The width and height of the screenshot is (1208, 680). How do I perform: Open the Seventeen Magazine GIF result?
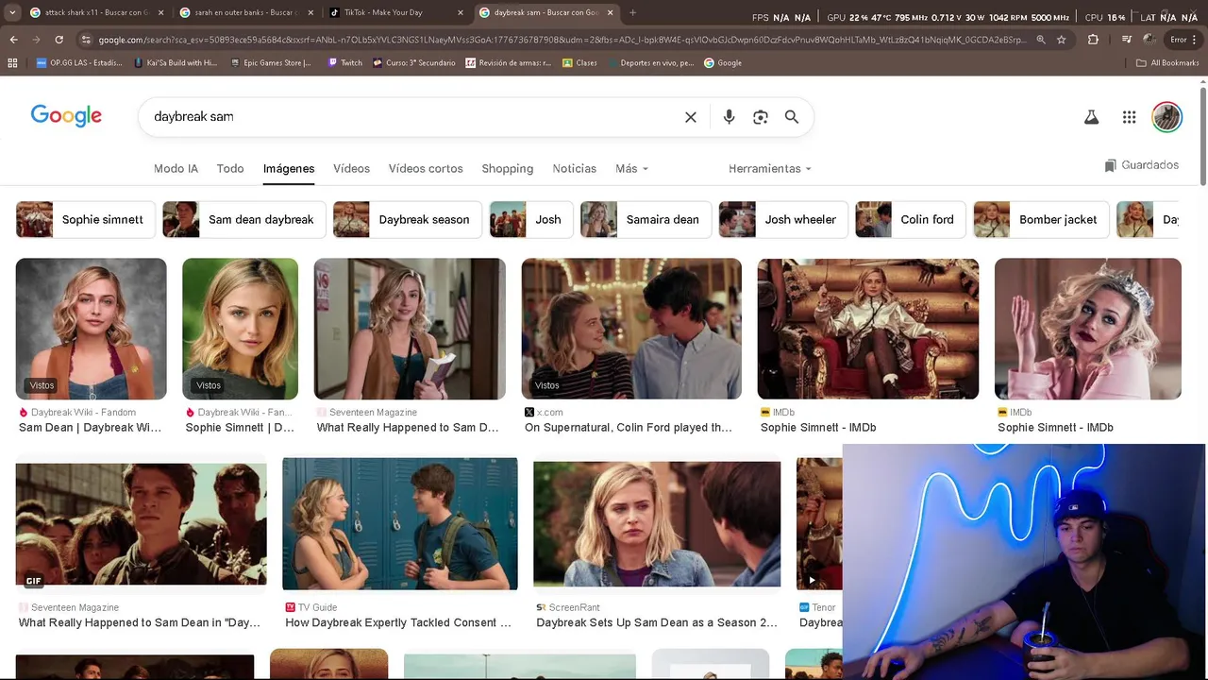coord(141,524)
